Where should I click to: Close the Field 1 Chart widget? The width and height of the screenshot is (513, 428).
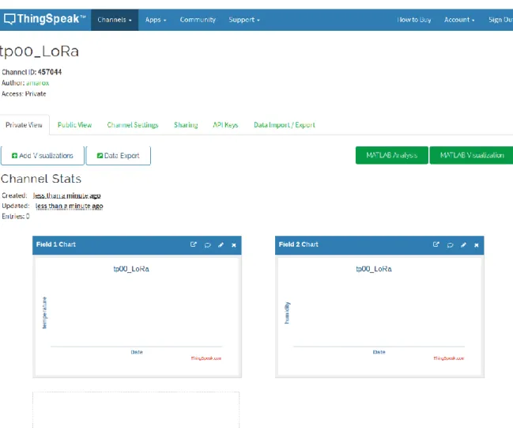point(234,245)
